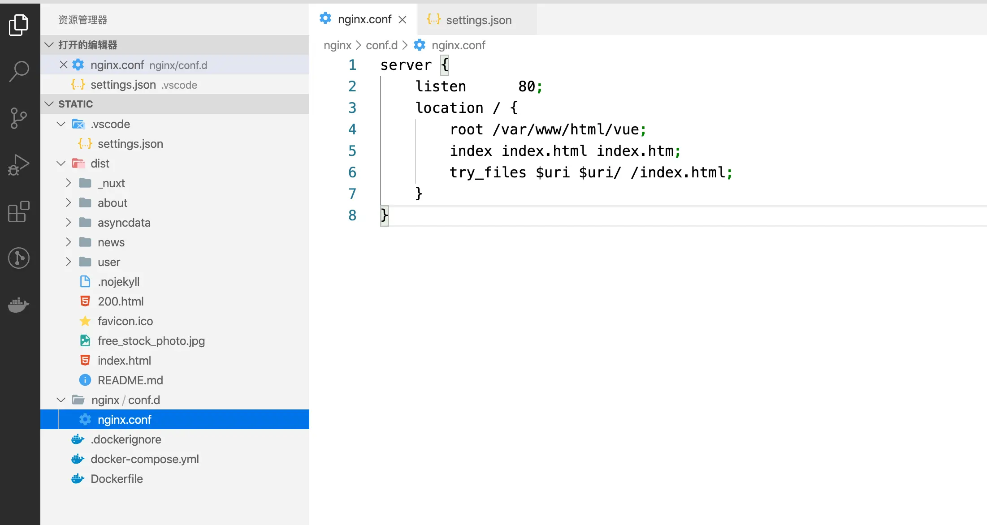
Task: Switch to the settings.json tab
Action: pos(478,20)
